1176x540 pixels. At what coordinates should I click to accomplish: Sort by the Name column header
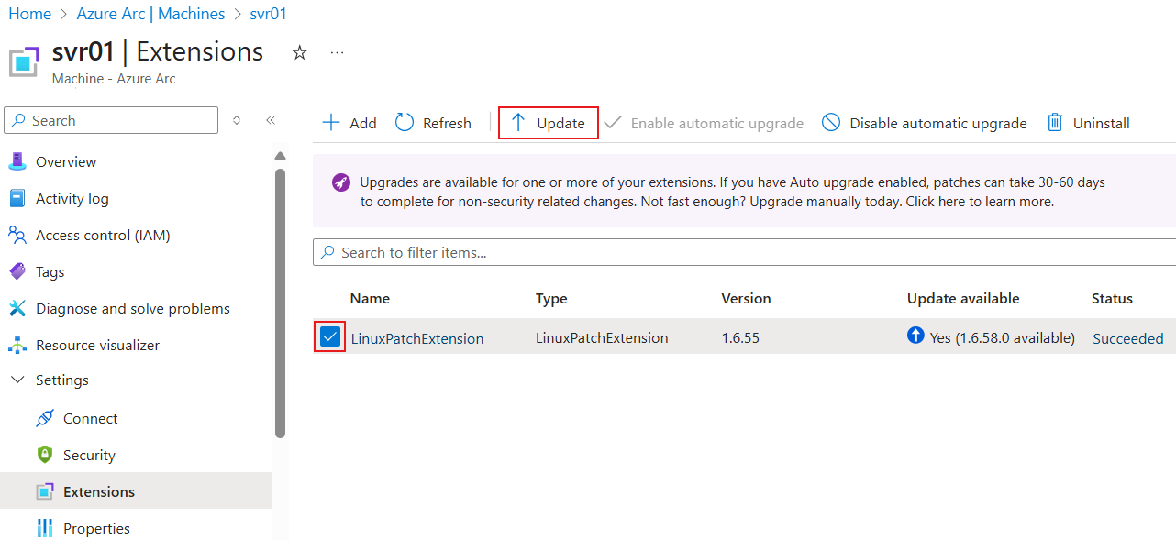coord(370,298)
